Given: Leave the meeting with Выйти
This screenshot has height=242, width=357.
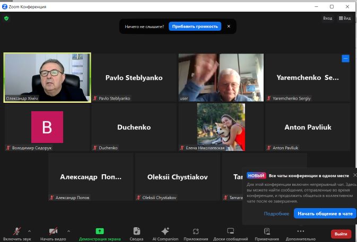Looking at the screenshot, I should pos(341,234).
